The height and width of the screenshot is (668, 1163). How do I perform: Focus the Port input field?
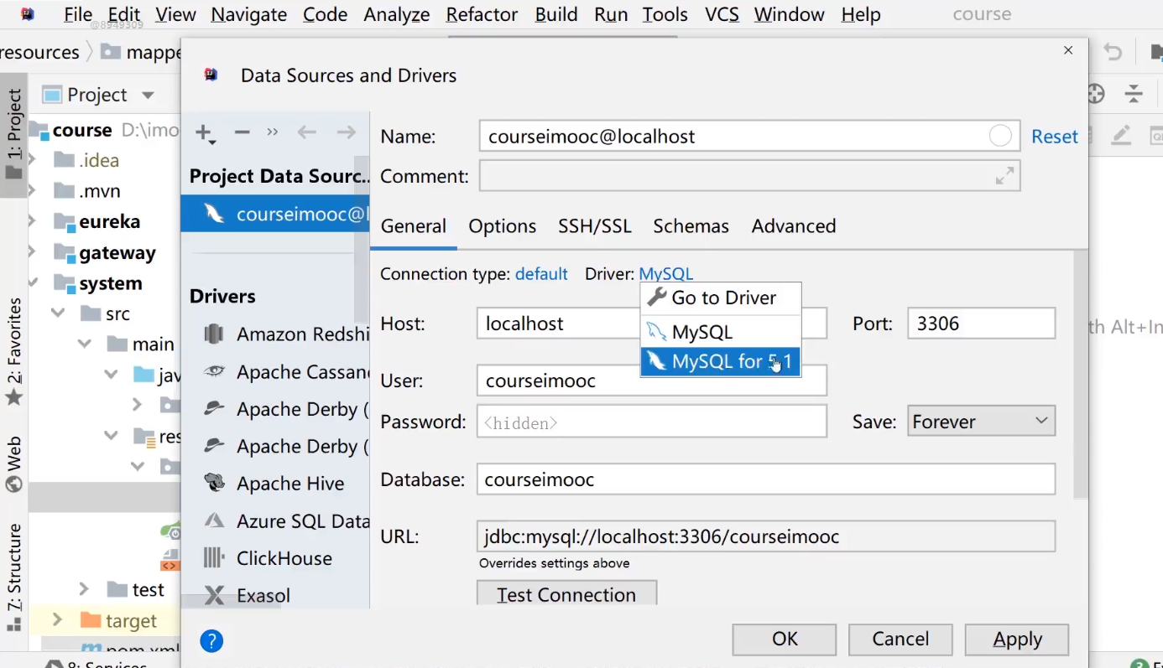[x=981, y=324]
